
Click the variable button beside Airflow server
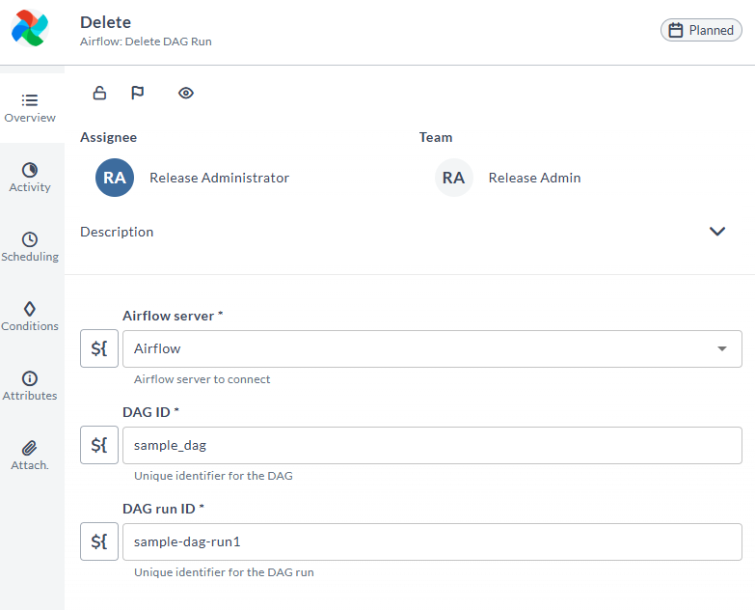(99, 348)
